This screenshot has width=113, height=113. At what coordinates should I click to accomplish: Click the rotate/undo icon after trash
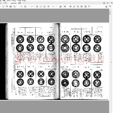click(x=89, y=7)
